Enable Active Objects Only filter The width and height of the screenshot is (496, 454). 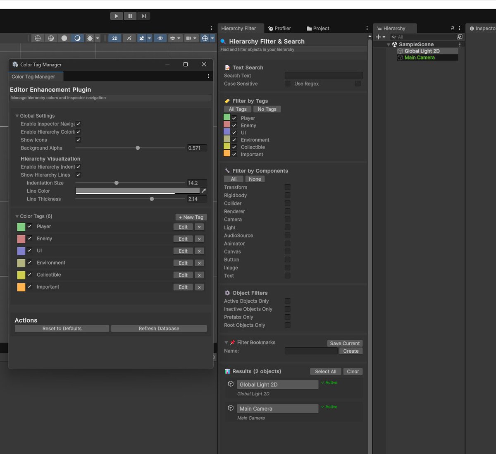pos(287,301)
